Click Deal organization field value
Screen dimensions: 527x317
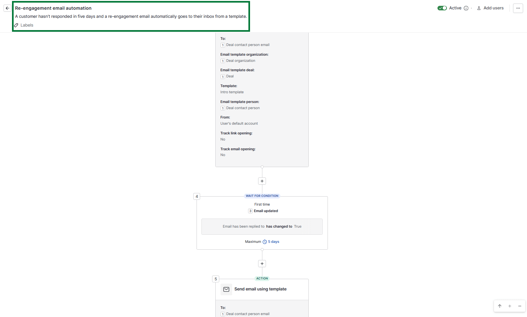coord(241,61)
